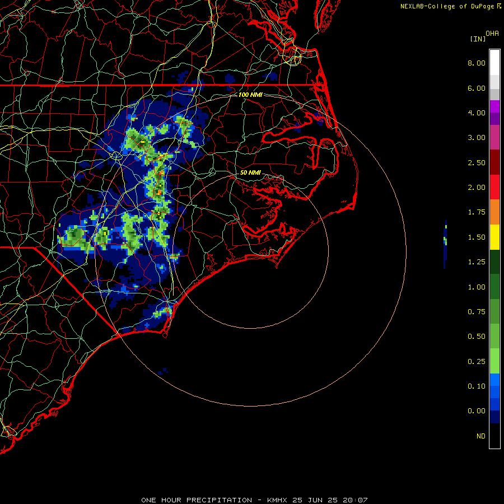Click the orange precipitation core on the map
Viewport: 504px width, 504px height.
point(159,192)
